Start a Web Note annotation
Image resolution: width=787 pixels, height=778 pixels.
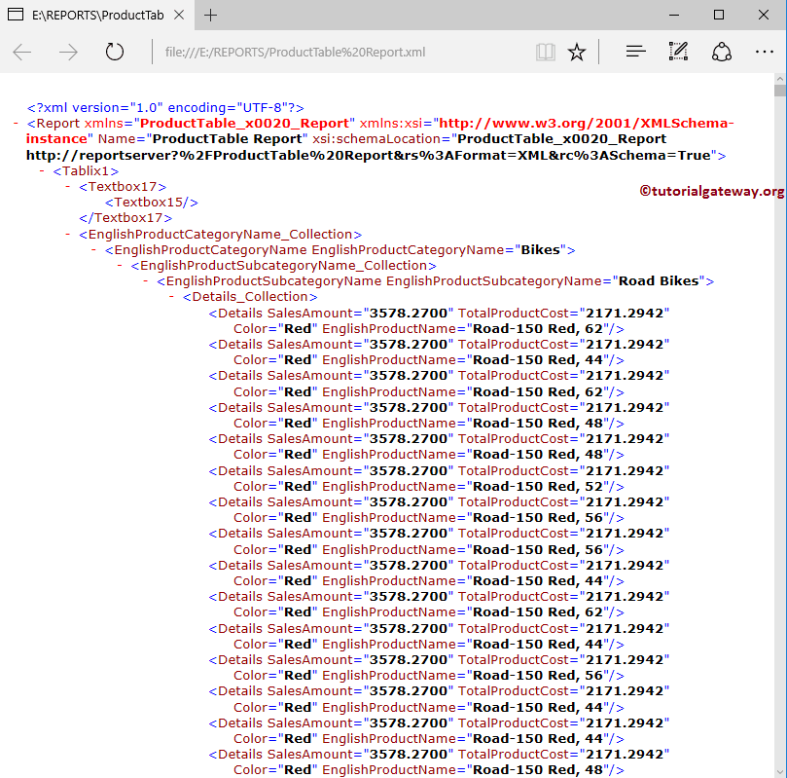[678, 52]
